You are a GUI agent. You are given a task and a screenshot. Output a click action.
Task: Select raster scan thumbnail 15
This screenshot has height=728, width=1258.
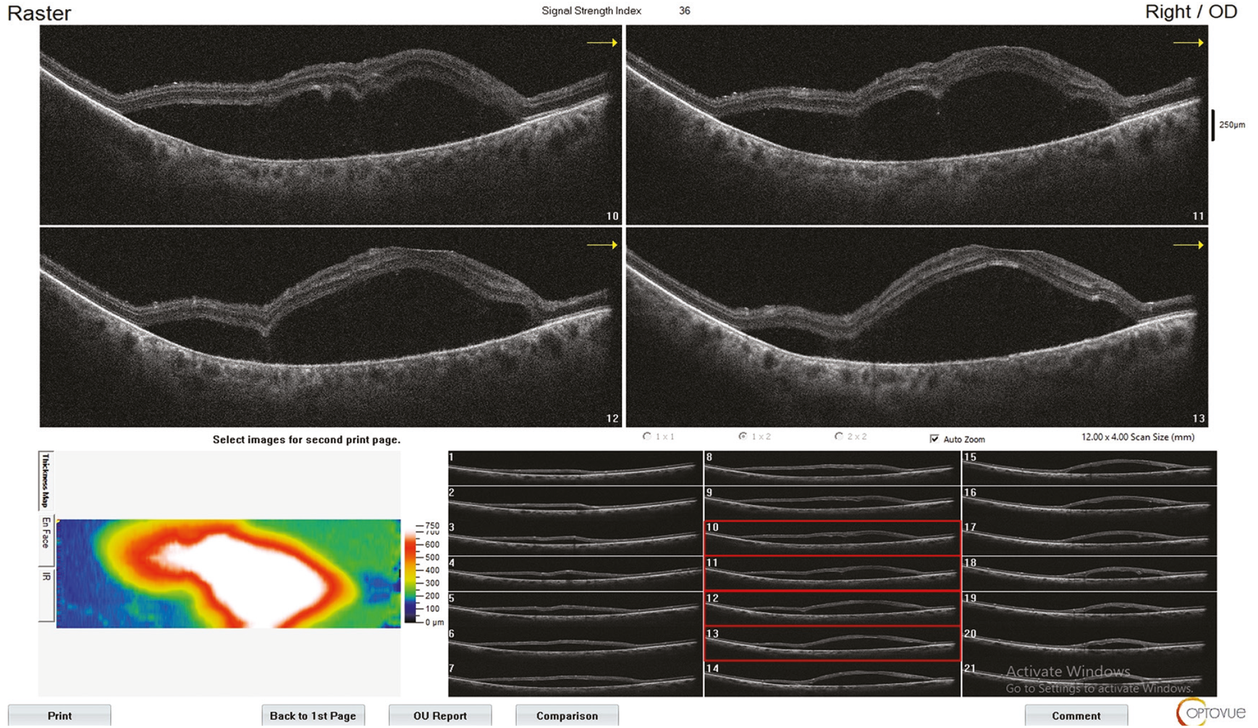[x=1089, y=468]
